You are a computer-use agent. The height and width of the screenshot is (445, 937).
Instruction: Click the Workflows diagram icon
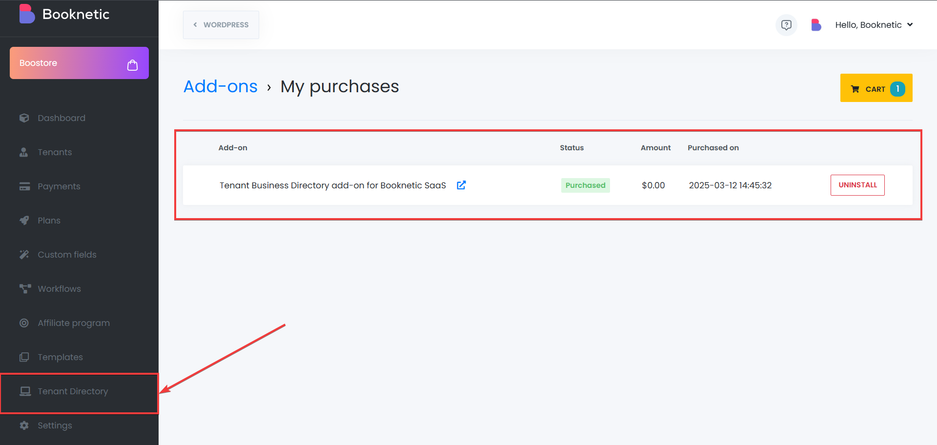click(25, 289)
